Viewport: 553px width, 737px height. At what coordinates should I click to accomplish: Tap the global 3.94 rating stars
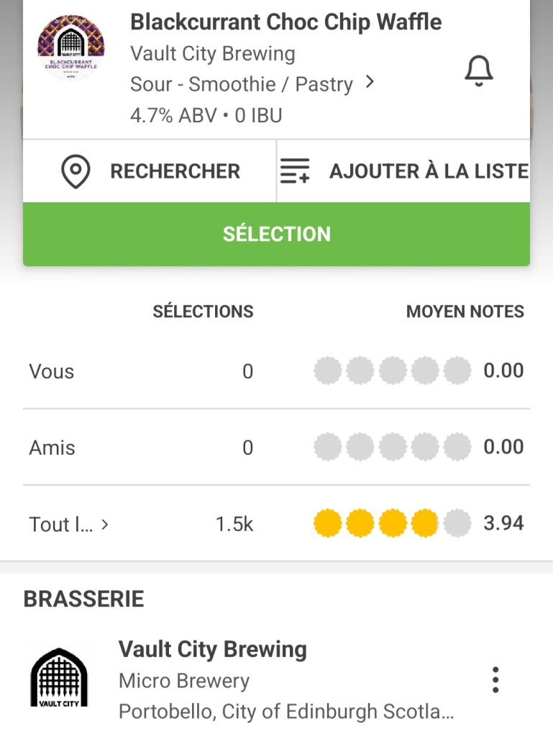point(392,523)
